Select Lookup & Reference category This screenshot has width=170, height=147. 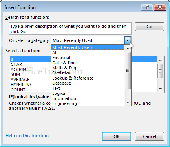point(73,78)
